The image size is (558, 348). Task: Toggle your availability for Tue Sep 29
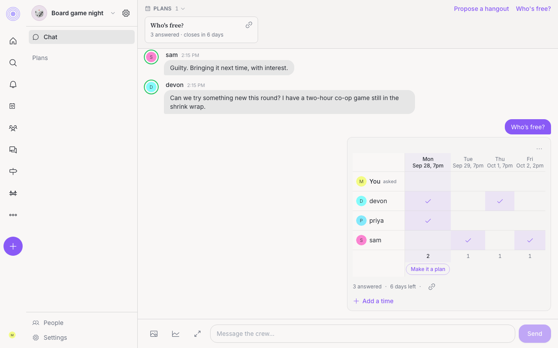(468, 181)
